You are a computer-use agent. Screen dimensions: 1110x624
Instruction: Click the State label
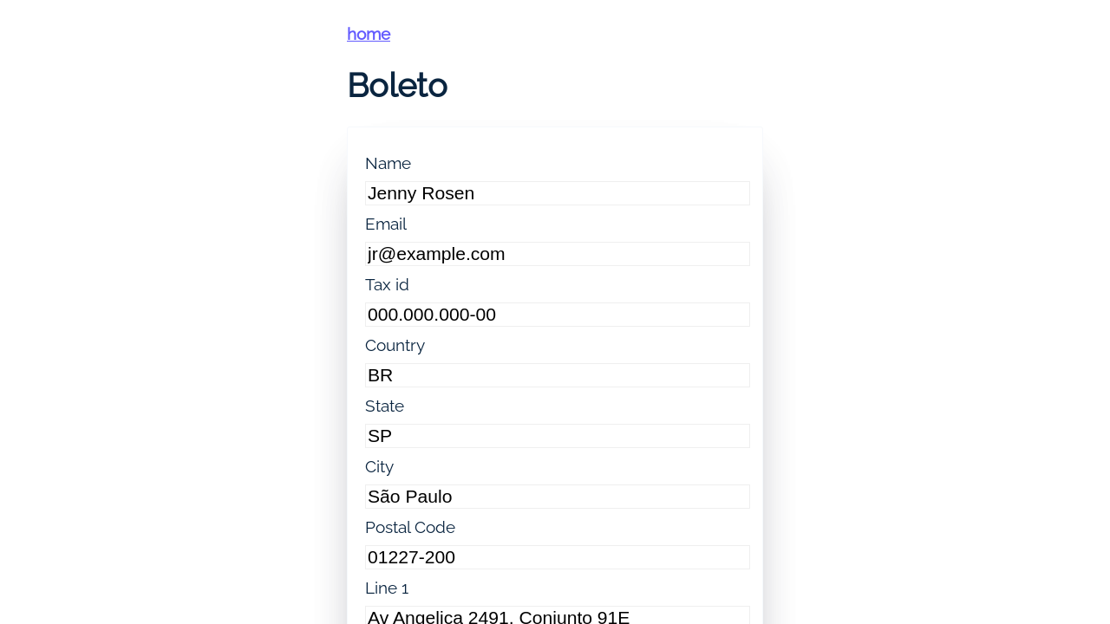[384, 406]
